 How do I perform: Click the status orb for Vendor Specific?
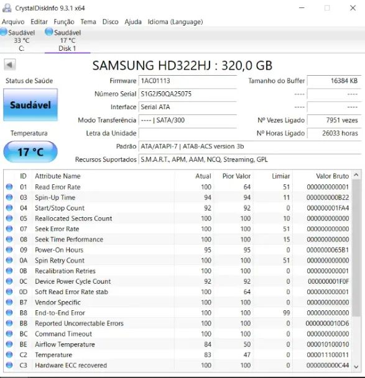click(9, 302)
